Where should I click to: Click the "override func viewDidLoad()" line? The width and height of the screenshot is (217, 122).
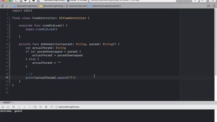point(43,26)
